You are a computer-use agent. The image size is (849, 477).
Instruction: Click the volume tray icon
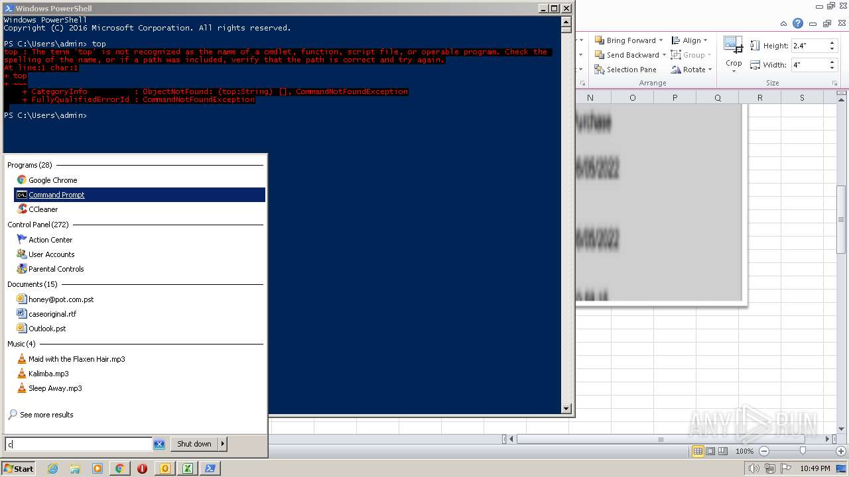point(753,468)
